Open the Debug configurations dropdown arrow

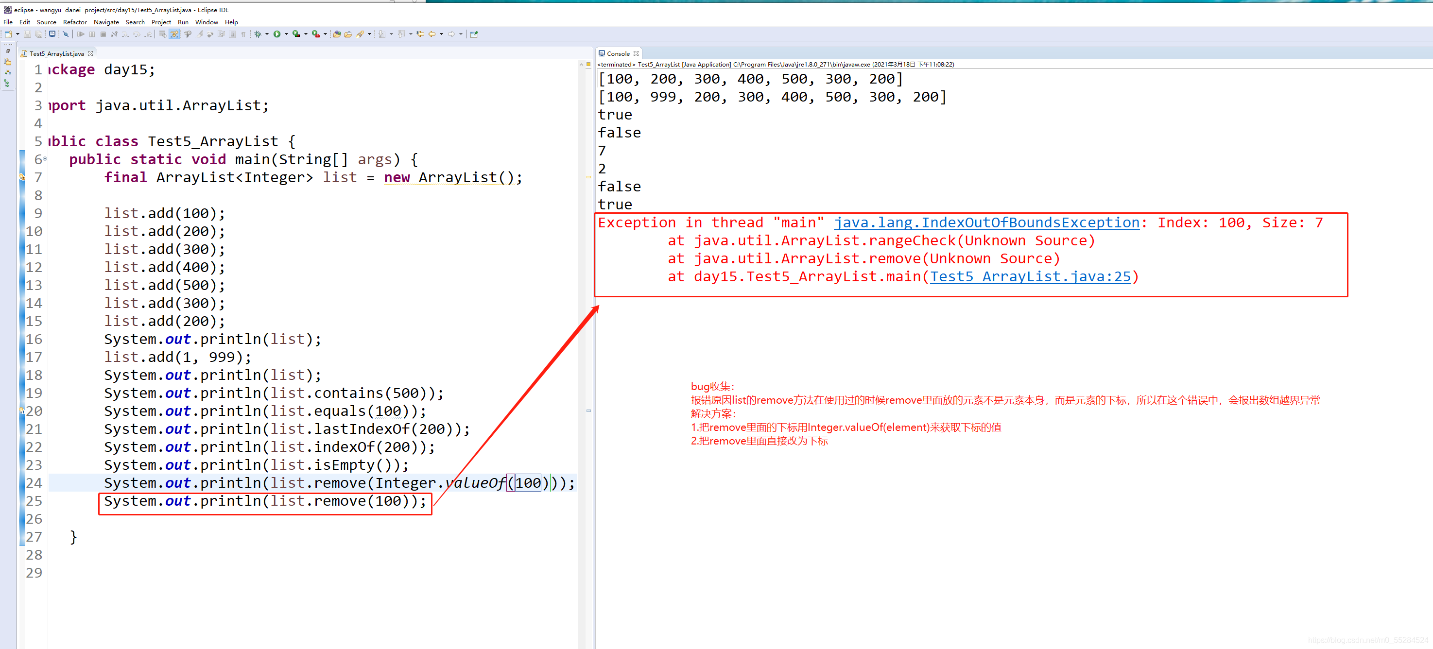coord(267,34)
